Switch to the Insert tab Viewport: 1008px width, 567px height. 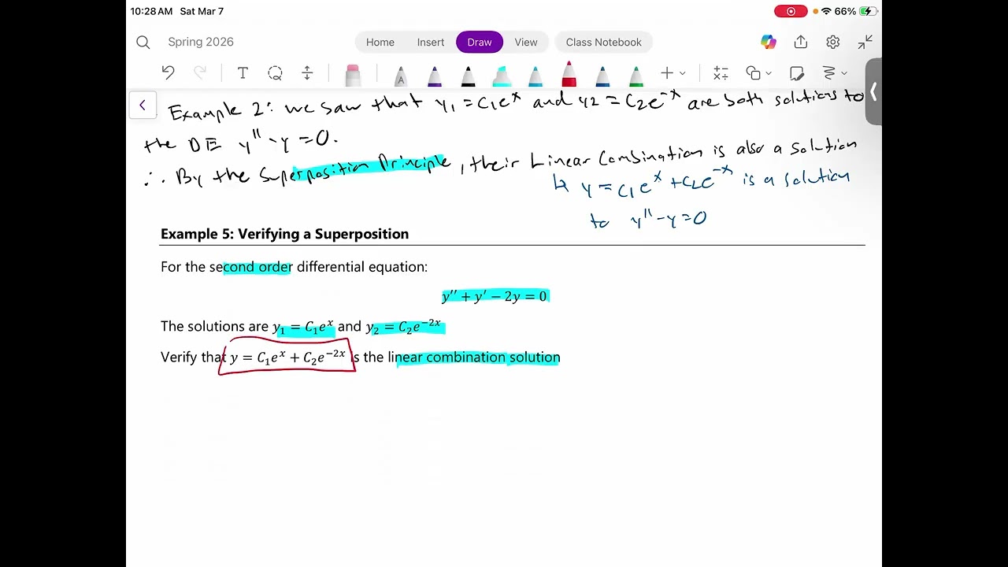[x=431, y=43]
